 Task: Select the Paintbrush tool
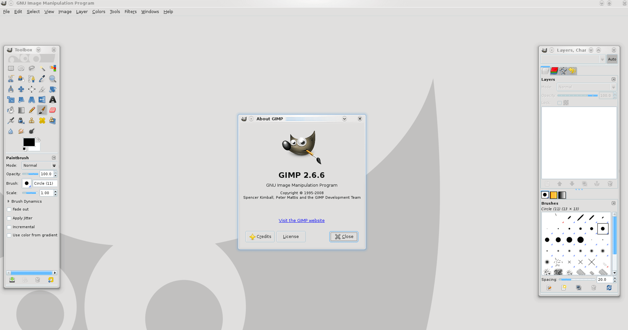point(42,110)
